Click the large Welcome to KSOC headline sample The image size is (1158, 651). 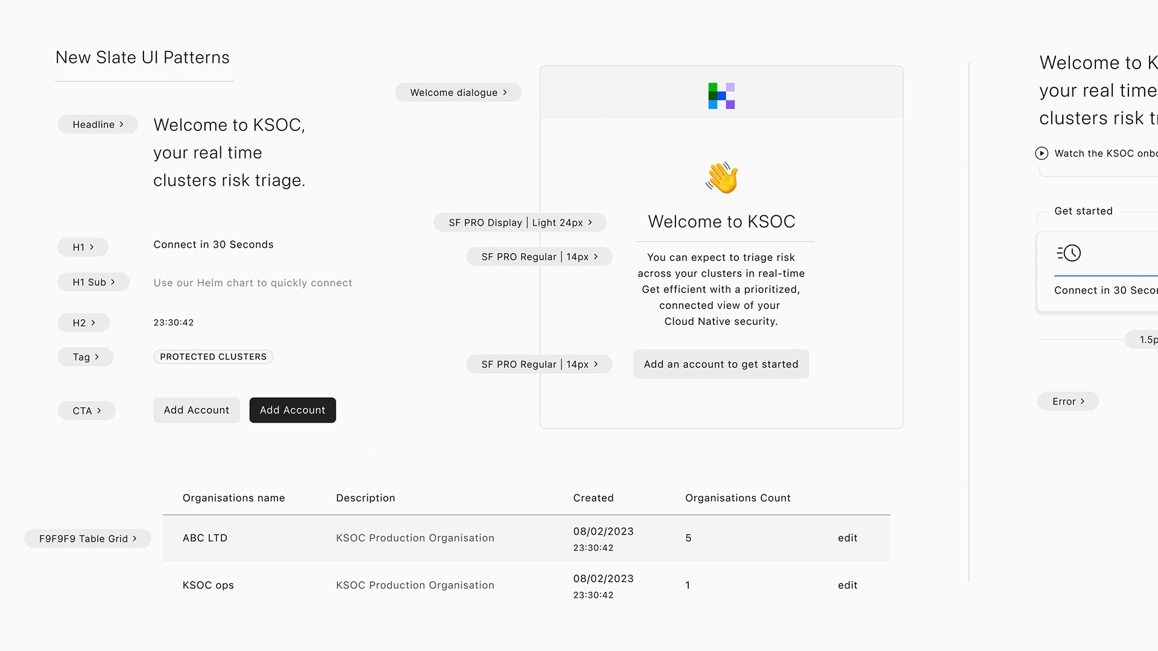click(x=229, y=153)
